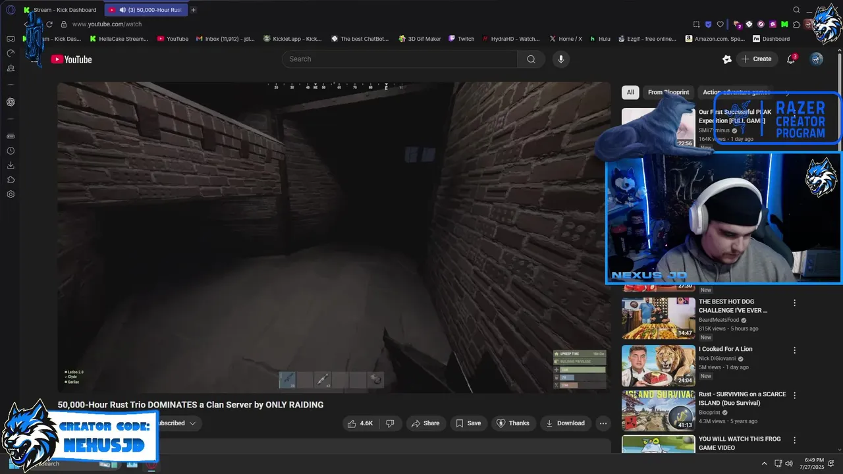
Task: Open YouTube notifications bell
Action: [791, 59]
